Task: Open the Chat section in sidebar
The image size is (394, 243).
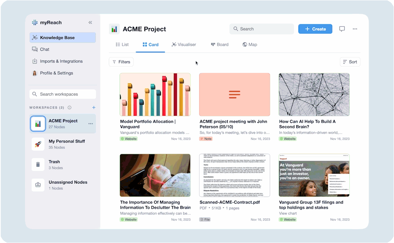Action: pos(44,49)
